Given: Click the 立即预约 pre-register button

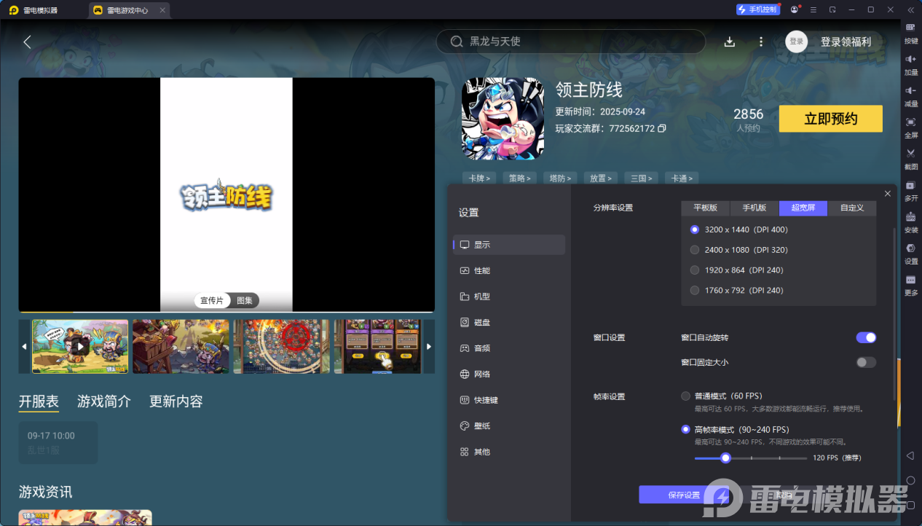Looking at the screenshot, I should point(830,118).
